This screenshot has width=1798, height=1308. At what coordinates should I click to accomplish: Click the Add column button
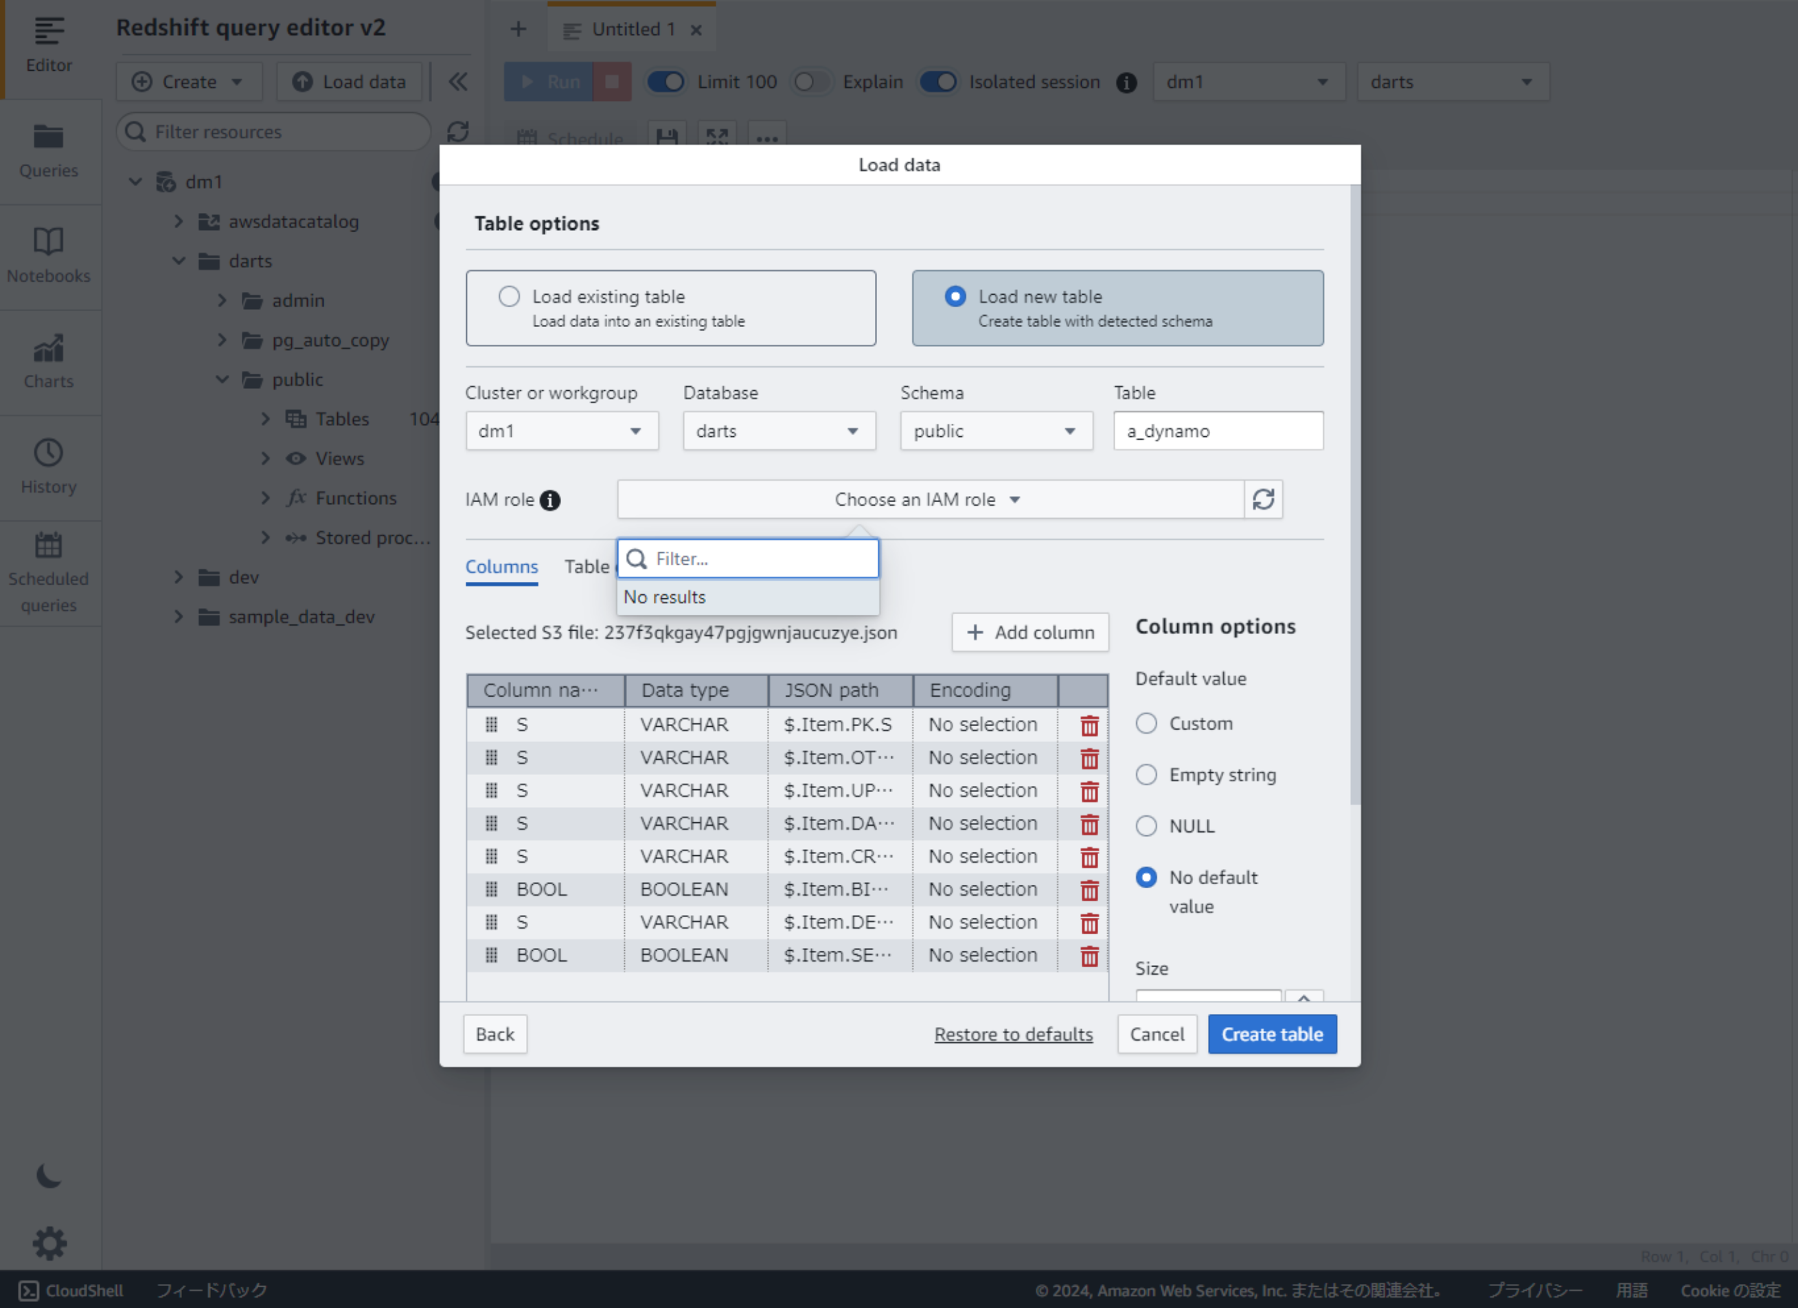click(x=1029, y=632)
